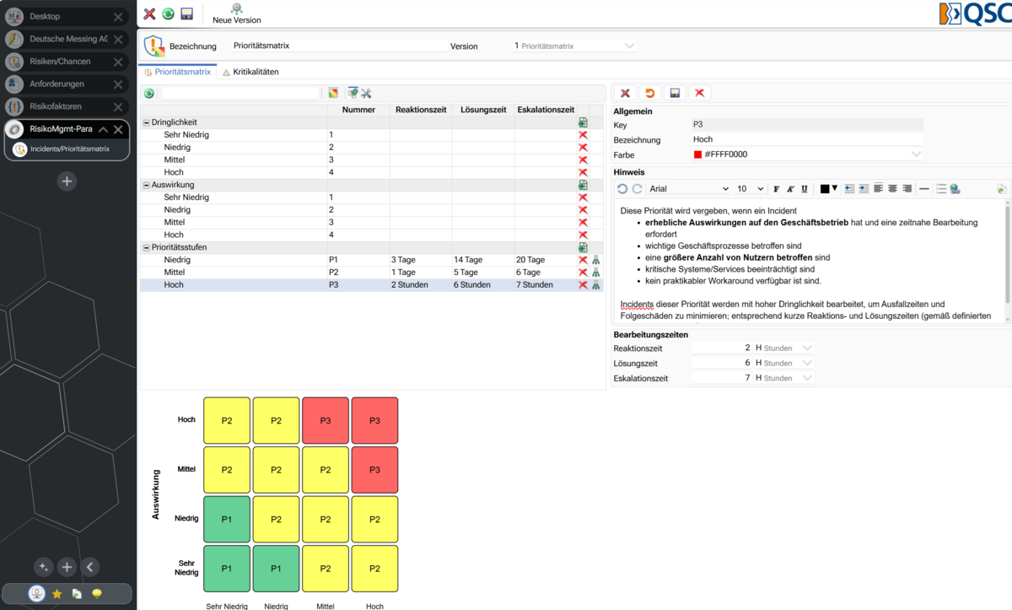Save using the top toolbar floppy disk icon
1012x610 pixels.
tap(187, 13)
